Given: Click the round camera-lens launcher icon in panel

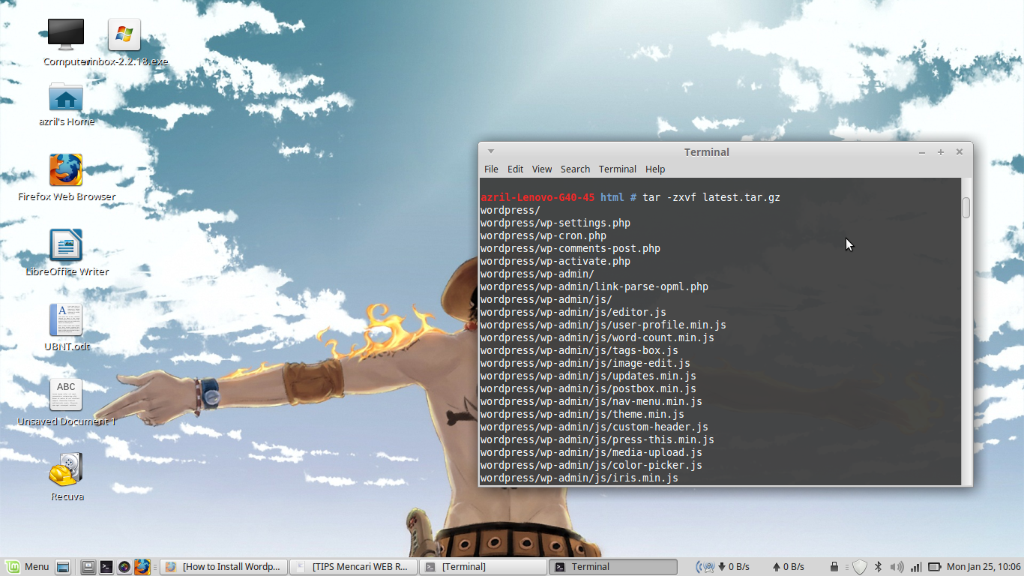Looking at the screenshot, I should [x=124, y=567].
